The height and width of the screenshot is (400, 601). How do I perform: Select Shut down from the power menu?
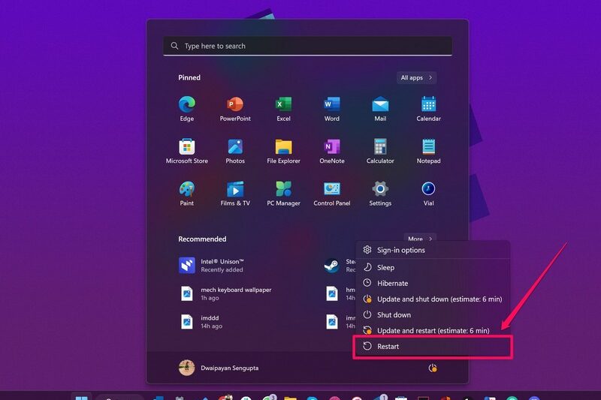[433, 314]
